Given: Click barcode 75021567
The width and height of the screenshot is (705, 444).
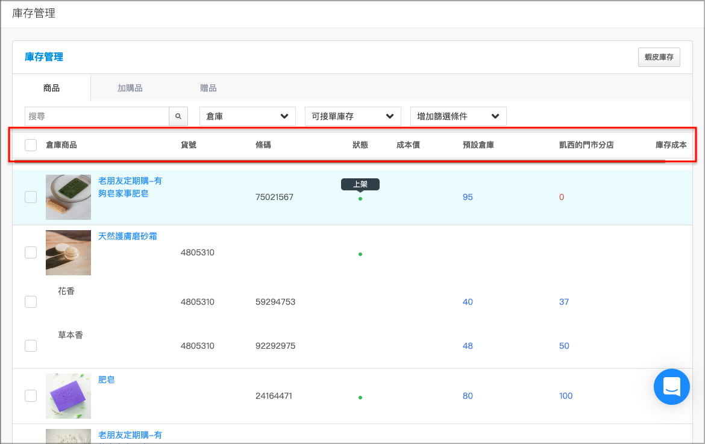Looking at the screenshot, I should click(274, 197).
